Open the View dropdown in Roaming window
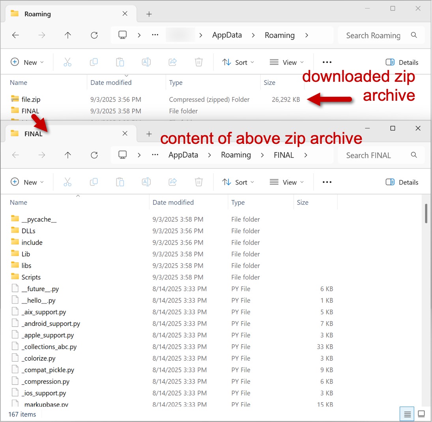The image size is (432, 422). click(x=286, y=62)
